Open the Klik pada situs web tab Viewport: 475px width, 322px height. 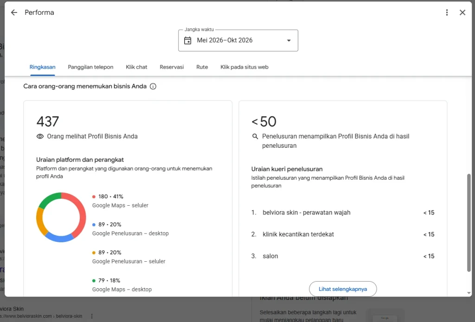tap(244, 67)
